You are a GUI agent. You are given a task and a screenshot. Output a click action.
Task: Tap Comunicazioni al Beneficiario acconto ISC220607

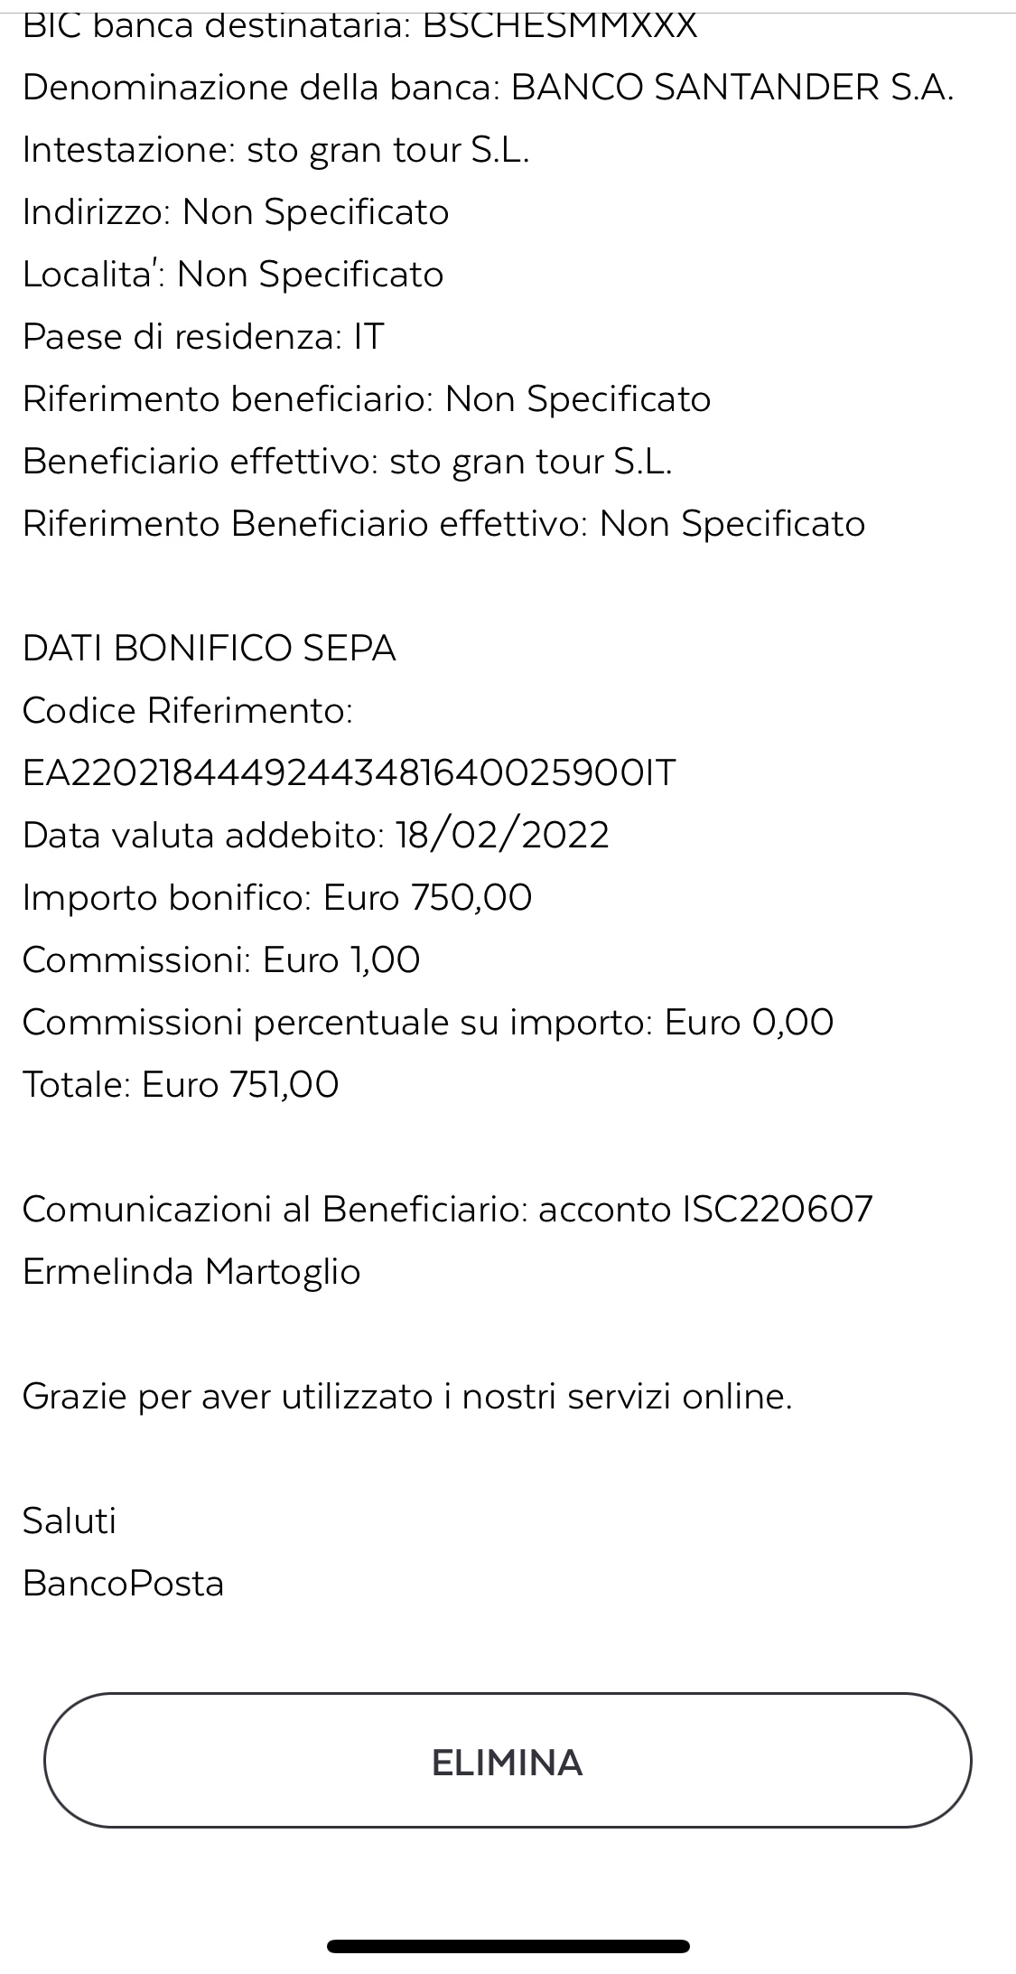(448, 1210)
